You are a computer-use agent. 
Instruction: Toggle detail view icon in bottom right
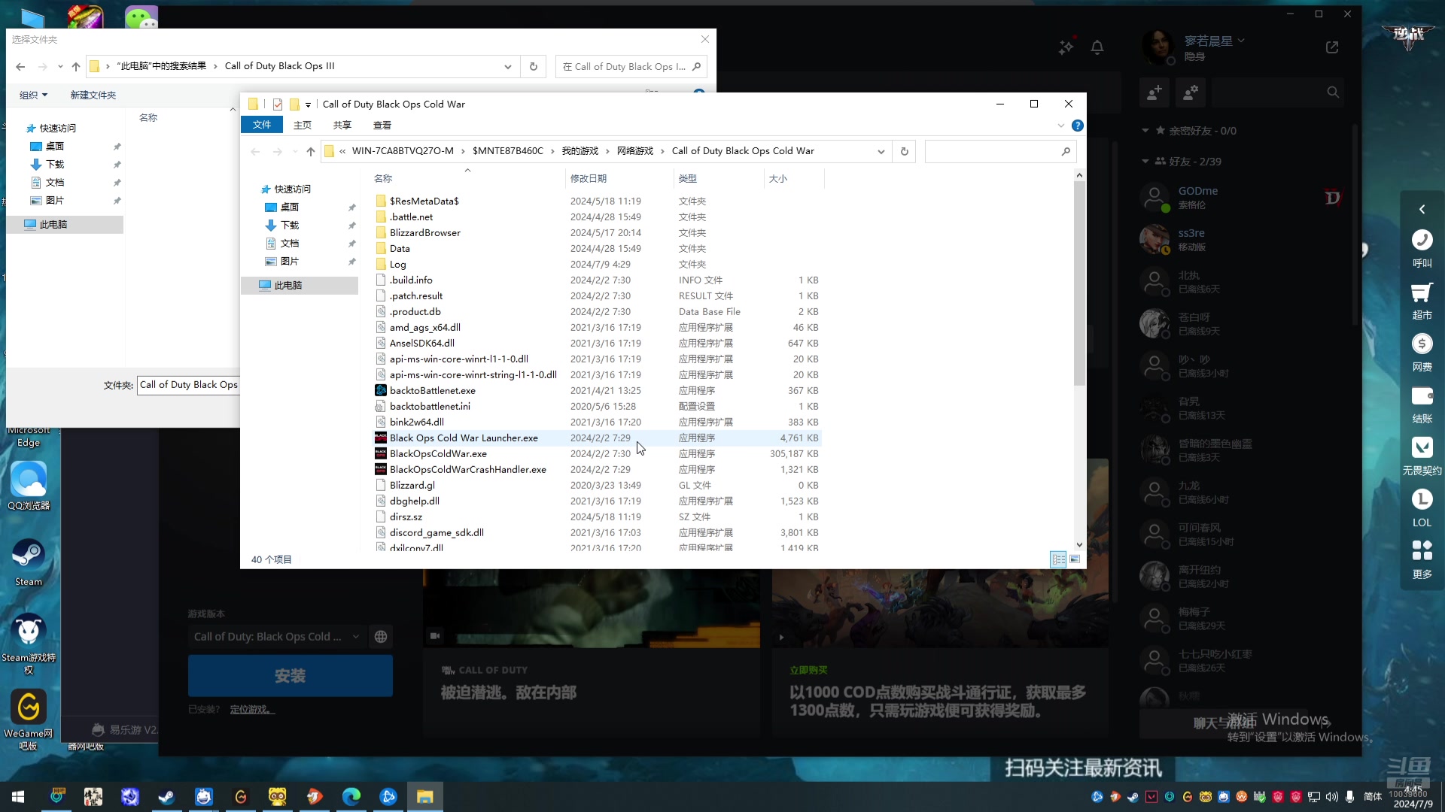[1058, 558]
